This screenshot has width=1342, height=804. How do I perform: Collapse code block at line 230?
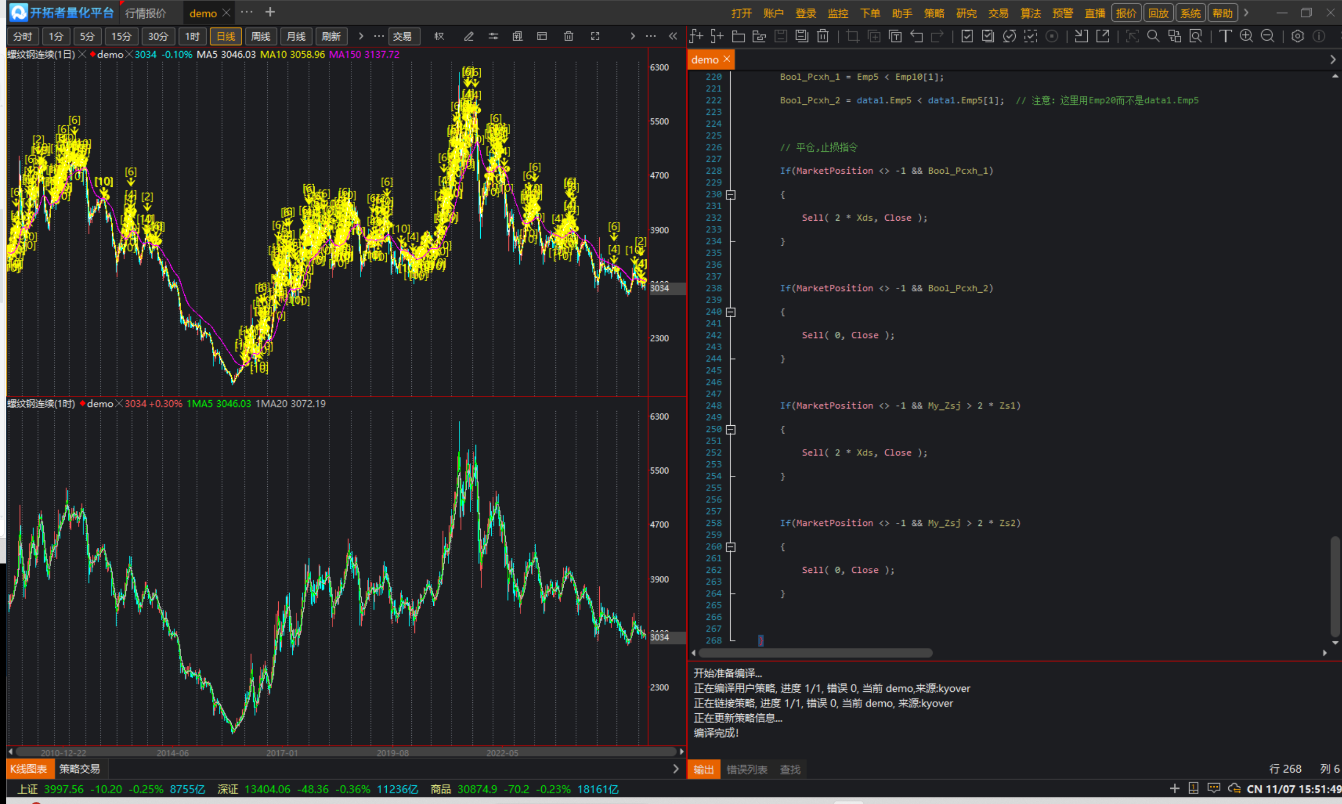[731, 195]
